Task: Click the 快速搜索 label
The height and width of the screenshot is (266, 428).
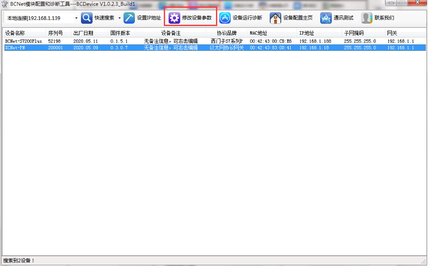Action: (x=104, y=18)
